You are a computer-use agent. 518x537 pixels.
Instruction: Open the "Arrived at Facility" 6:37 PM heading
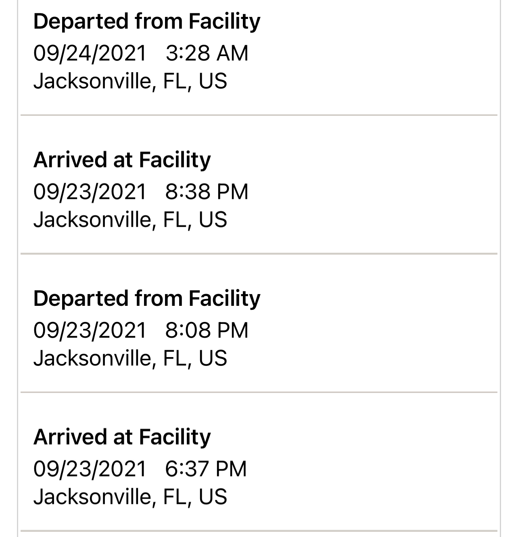tap(122, 437)
